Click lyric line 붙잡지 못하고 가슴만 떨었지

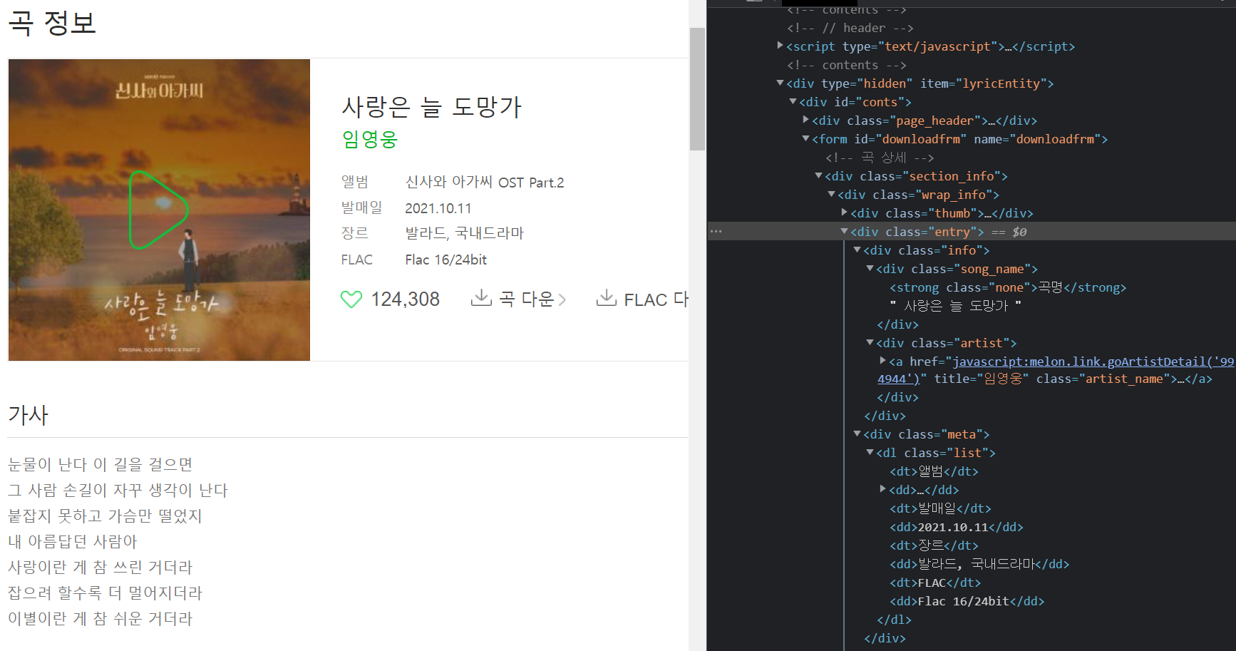pos(105,516)
